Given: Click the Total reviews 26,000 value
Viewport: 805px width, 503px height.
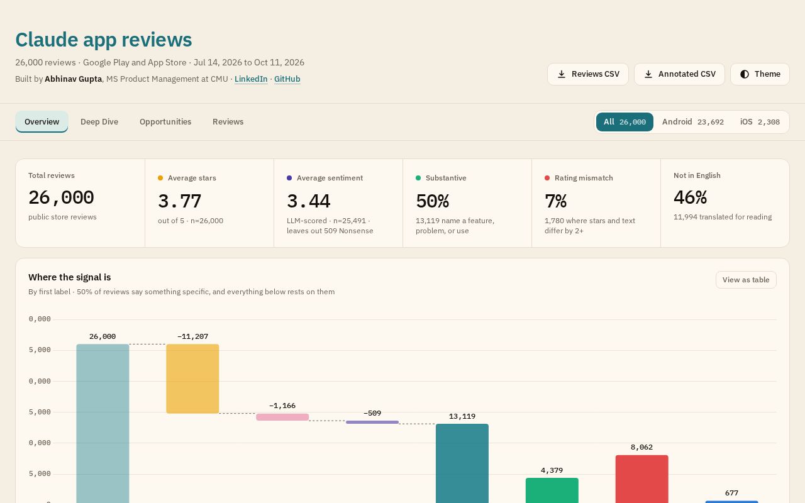Looking at the screenshot, I should [x=61, y=197].
